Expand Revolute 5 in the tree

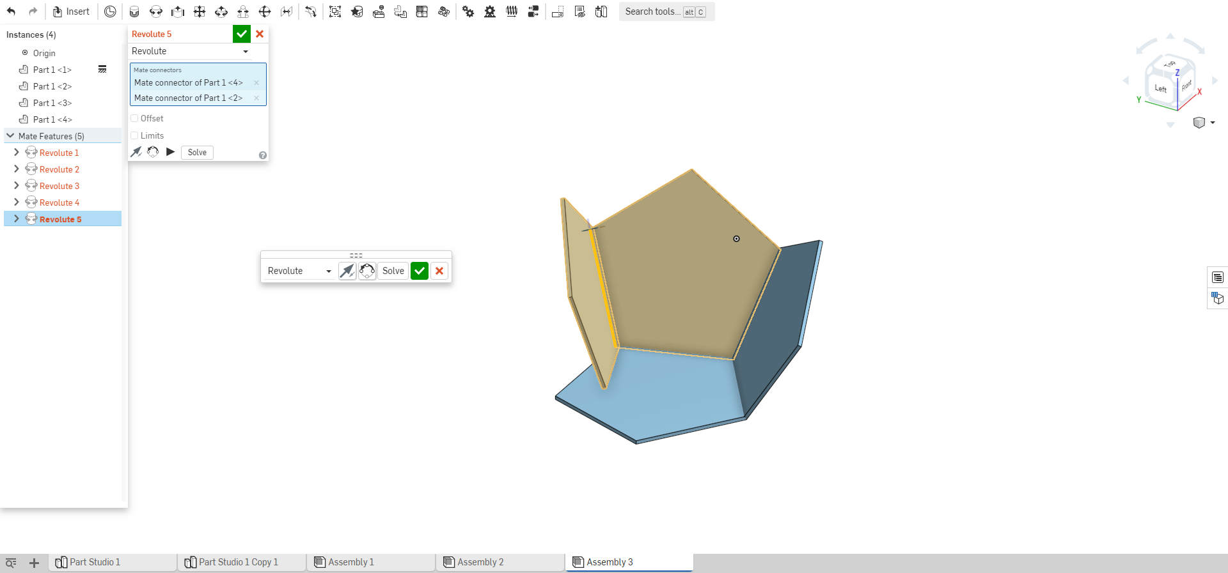(17, 218)
